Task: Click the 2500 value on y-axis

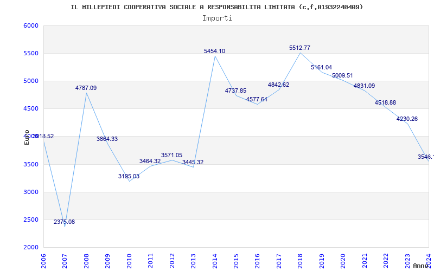Action: [x=31, y=220]
